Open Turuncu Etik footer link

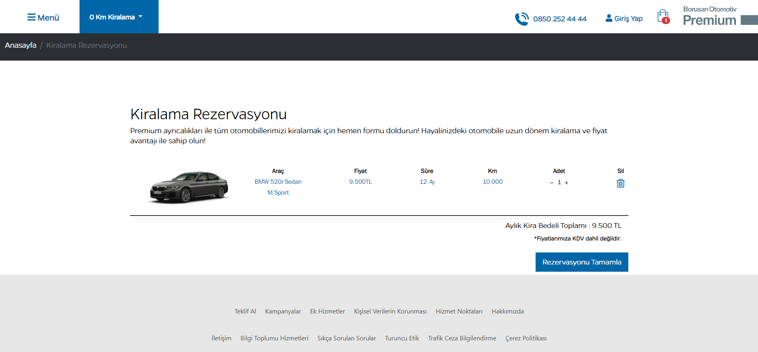[x=402, y=338]
